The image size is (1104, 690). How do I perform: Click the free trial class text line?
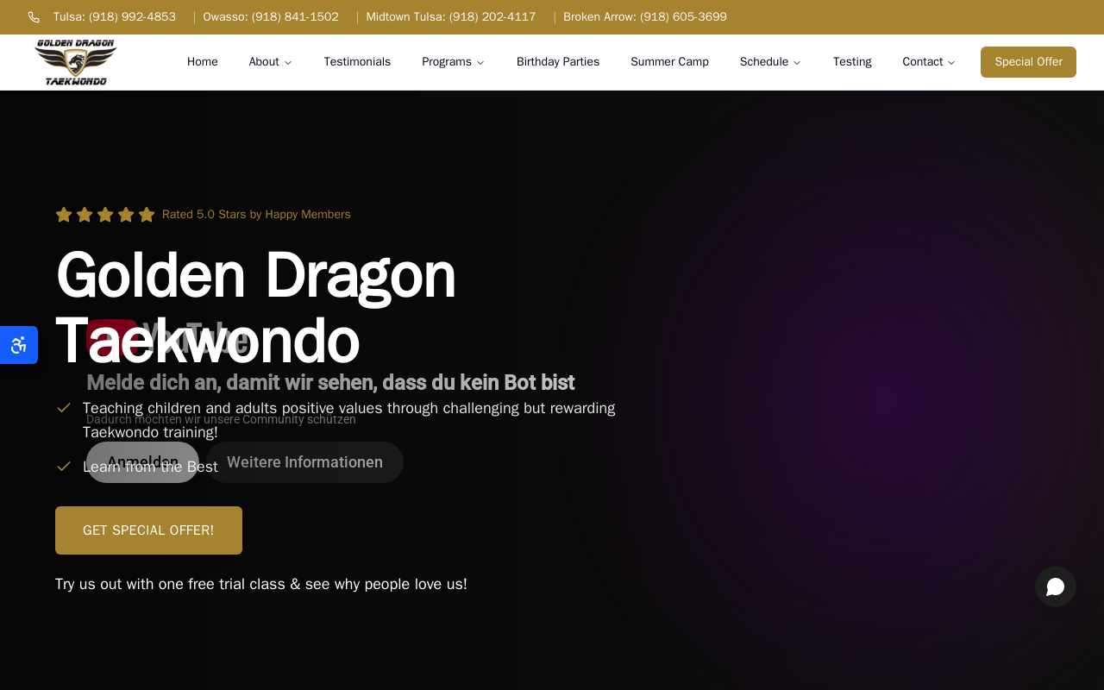coord(261,584)
